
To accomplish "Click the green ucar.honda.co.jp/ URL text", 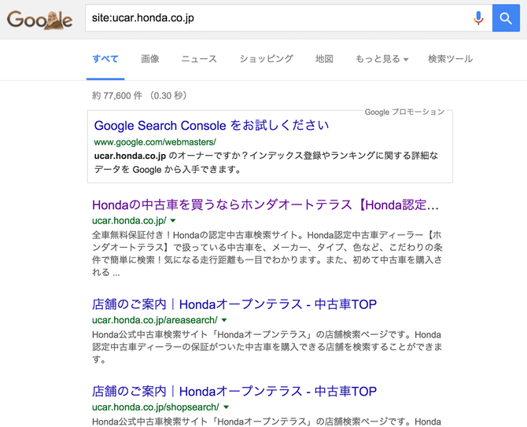I will [x=129, y=221].
